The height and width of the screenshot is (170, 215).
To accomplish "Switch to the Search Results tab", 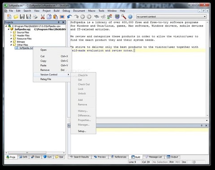I will (79, 157).
